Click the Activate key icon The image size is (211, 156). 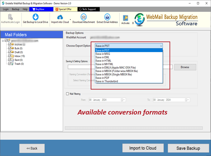coord(125,18)
